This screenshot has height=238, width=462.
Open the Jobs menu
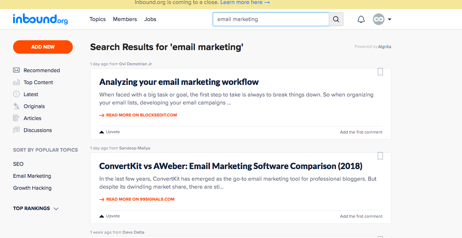[x=150, y=19]
